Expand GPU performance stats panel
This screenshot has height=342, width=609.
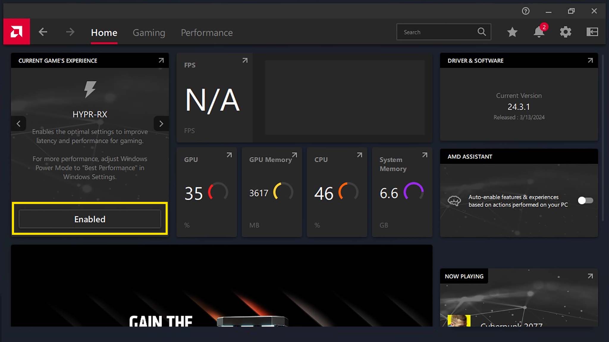229,155
